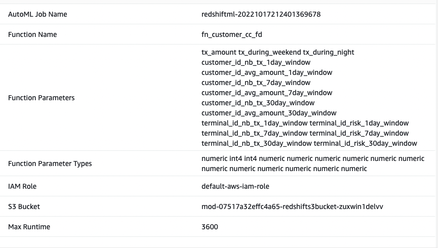Screen dimensions: 438x248
Task: Select the 3600 max runtime value
Action: tap(210, 227)
